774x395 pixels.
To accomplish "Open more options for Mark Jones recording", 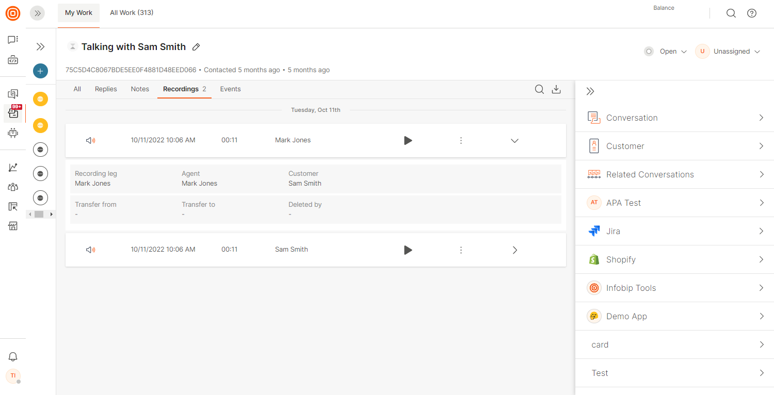I will pos(461,140).
